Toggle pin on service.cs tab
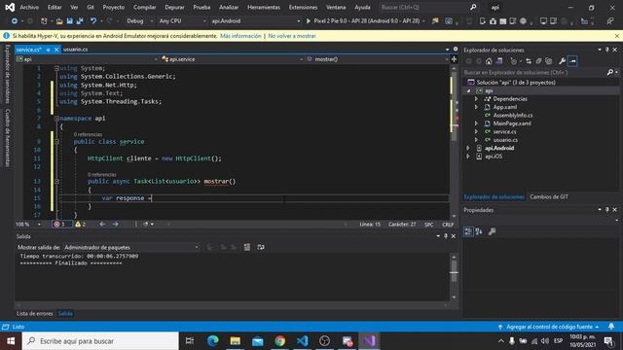This screenshot has height=350, width=623. click(x=48, y=50)
